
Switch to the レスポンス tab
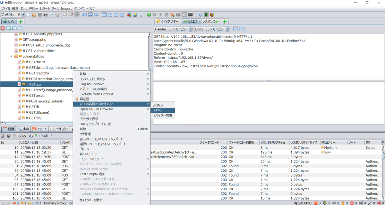coord(210,21)
